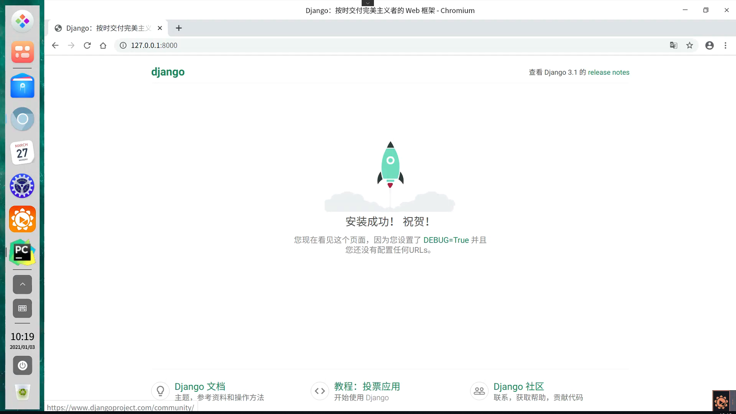
Task: Expand the dock arrow to show more apps
Action: pyautogui.click(x=22, y=284)
